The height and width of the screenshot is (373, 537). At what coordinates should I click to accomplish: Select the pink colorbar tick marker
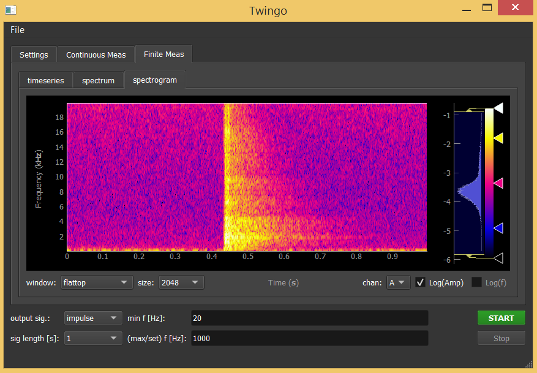coord(498,183)
